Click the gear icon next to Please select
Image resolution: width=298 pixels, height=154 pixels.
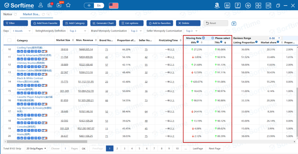click(213, 38)
